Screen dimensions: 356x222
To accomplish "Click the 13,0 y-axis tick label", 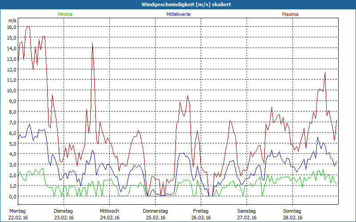I will point(12,58).
